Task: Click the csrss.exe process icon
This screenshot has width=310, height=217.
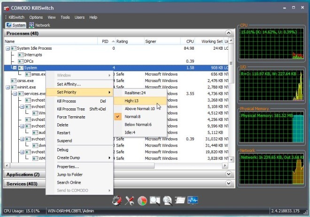Action: point(14,81)
